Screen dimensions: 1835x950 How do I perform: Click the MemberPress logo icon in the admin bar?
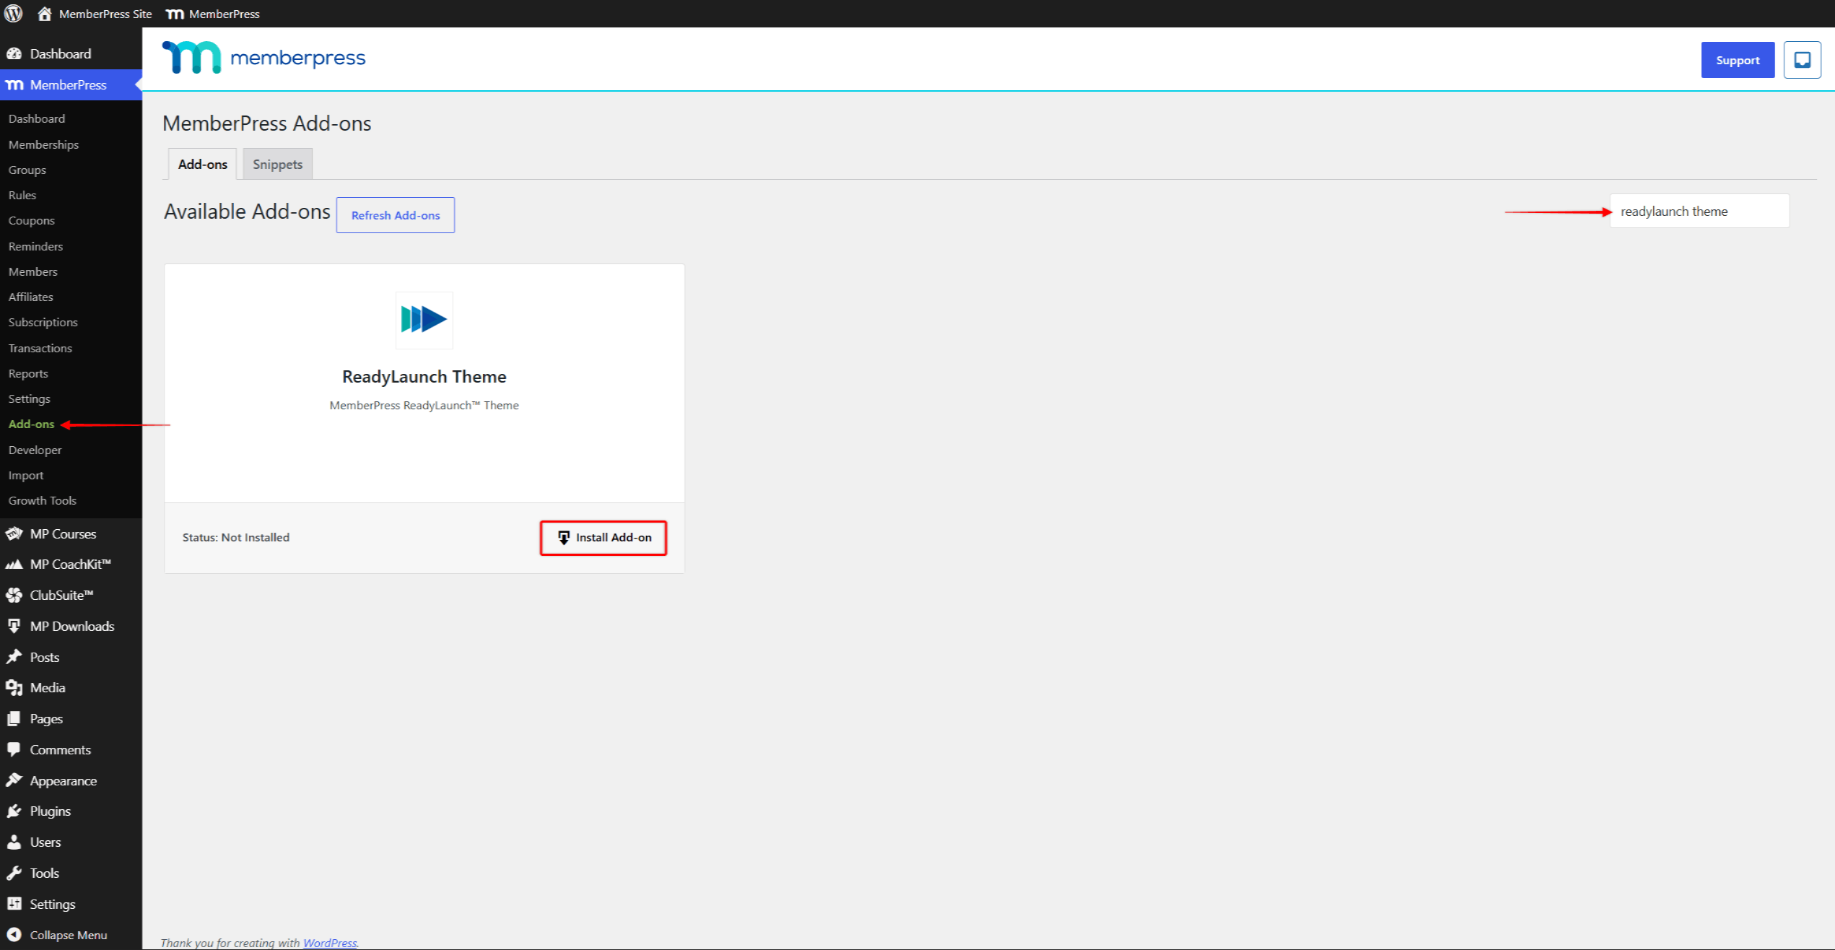pyautogui.click(x=175, y=14)
